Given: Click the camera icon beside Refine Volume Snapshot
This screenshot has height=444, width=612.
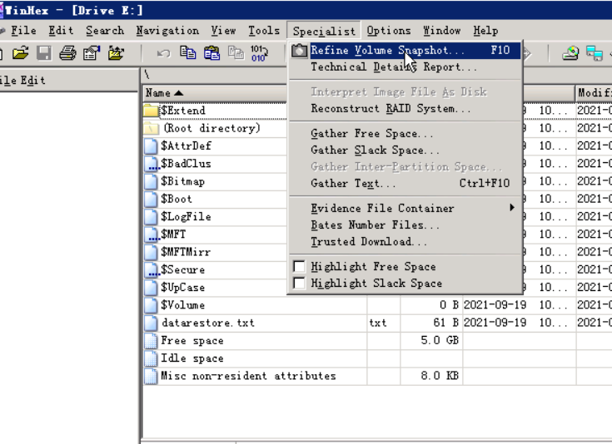Looking at the screenshot, I should click(x=300, y=51).
